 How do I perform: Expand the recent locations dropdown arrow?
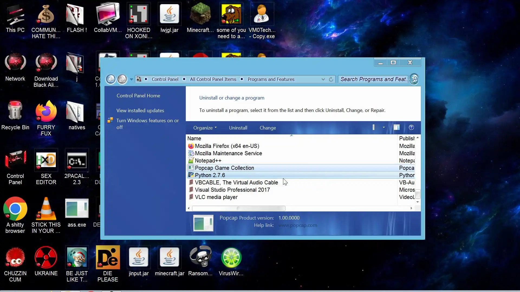(x=131, y=79)
